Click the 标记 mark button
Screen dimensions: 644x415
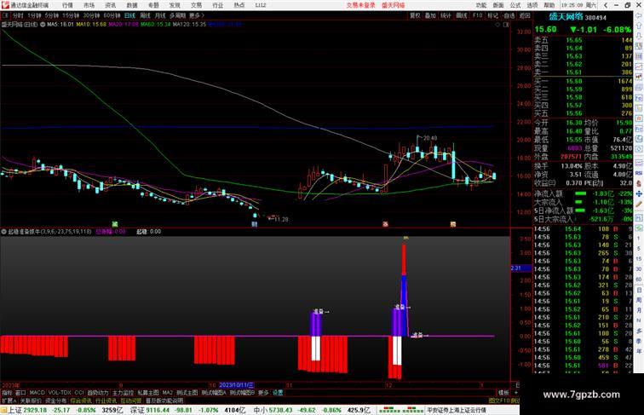point(492,15)
